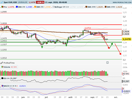Click the 1,1202 support level label
Viewport: 132px width, 99px height.
click(4, 50)
